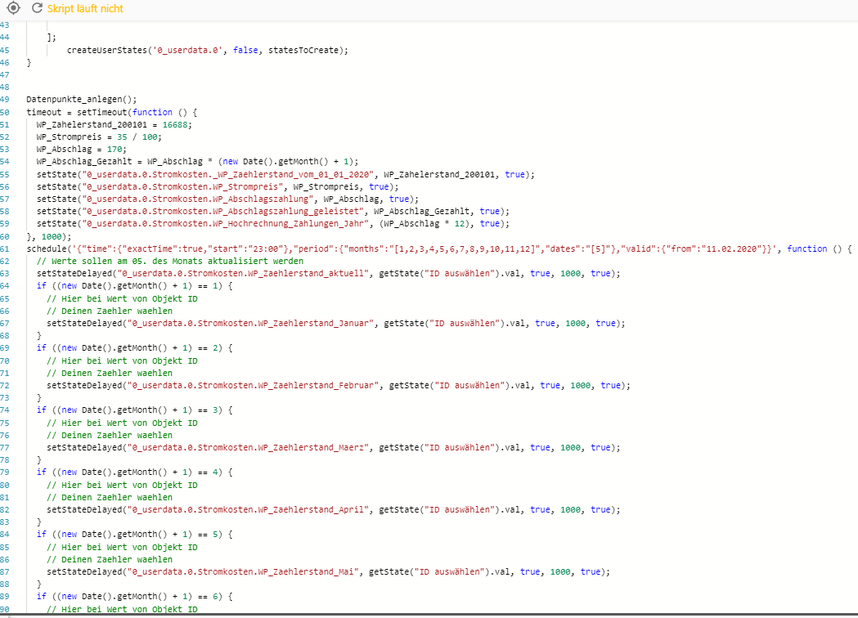
Task: Click the 'Skript läuft nicht' status label
Action: point(85,9)
